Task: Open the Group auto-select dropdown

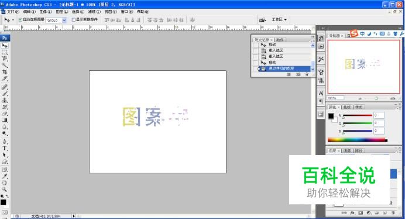Action: coord(64,20)
